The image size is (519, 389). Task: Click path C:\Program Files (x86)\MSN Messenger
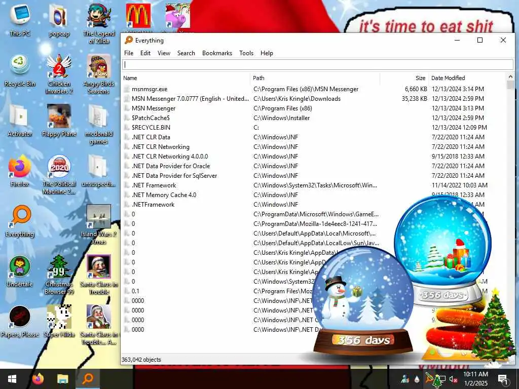pos(306,89)
